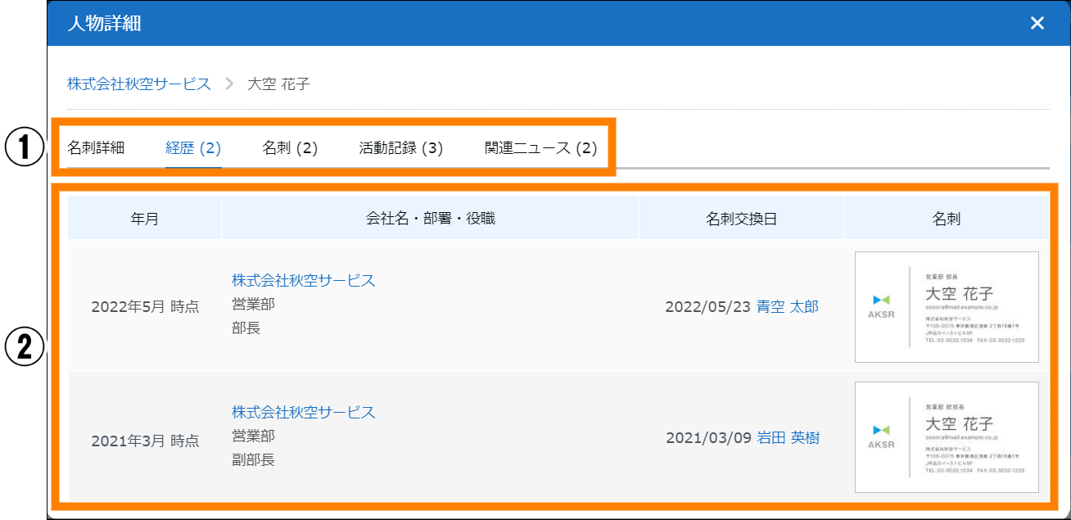Click the 名刺交換日 column header

(741, 219)
